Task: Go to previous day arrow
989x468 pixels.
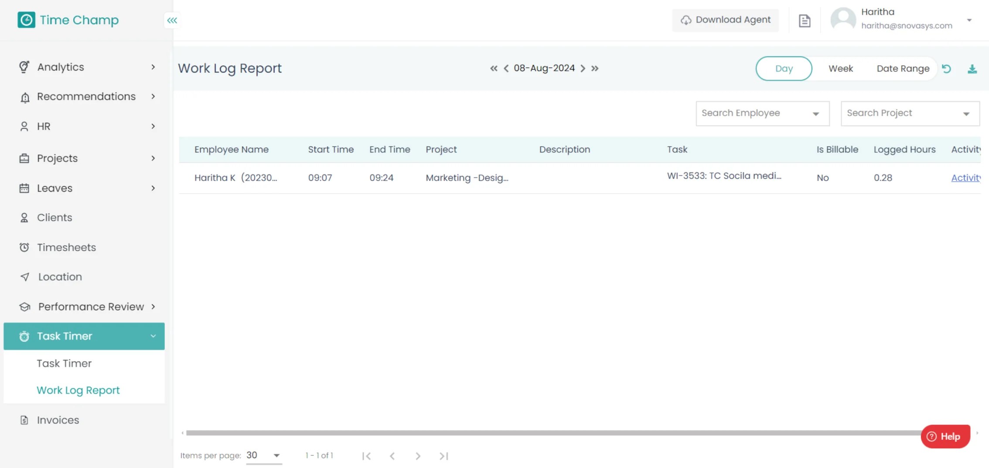Action: [506, 68]
